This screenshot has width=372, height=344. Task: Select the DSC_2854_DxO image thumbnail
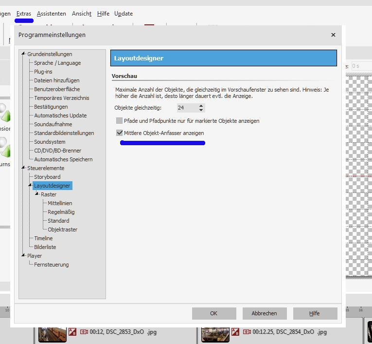[x=215, y=334]
